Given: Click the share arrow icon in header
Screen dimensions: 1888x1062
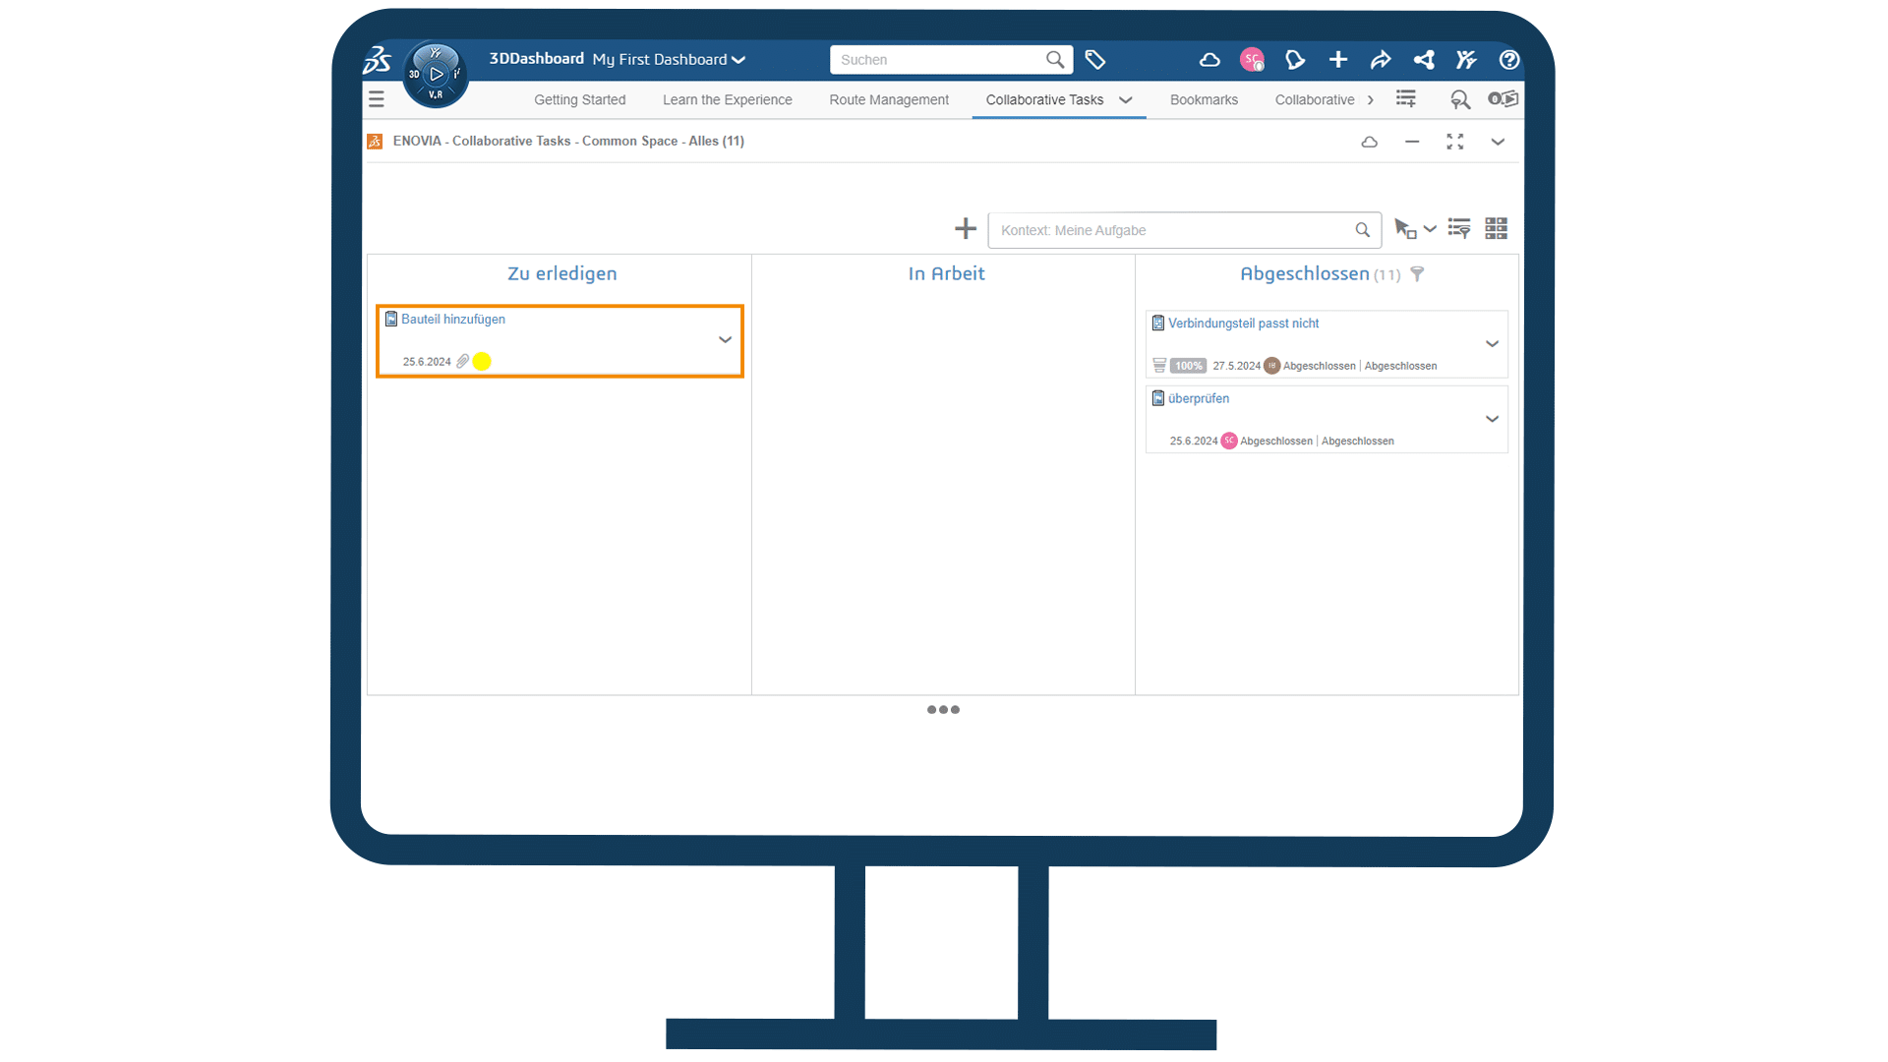Looking at the screenshot, I should click(1380, 60).
